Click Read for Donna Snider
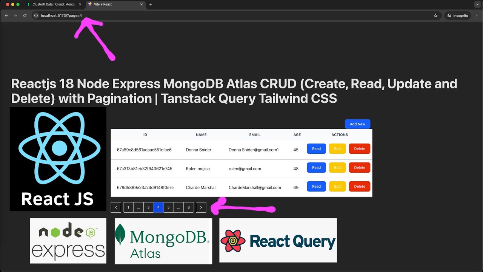483x272 pixels. tap(316, 148)
